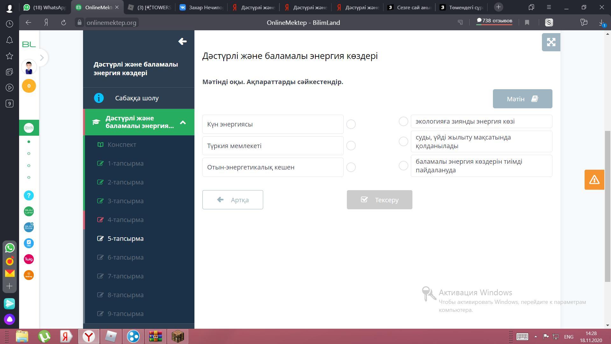The image size is (611, 344).
Task: Select radio next to Түркия мемлекеті
Action: click(x=351, y=146)
